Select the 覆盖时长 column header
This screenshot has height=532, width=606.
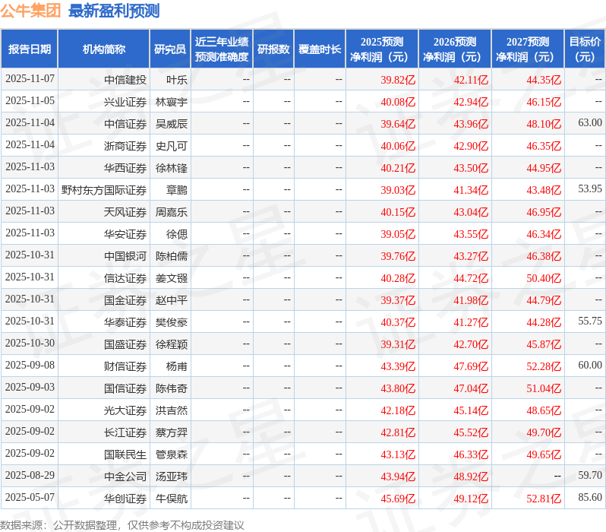coord(320,49)
